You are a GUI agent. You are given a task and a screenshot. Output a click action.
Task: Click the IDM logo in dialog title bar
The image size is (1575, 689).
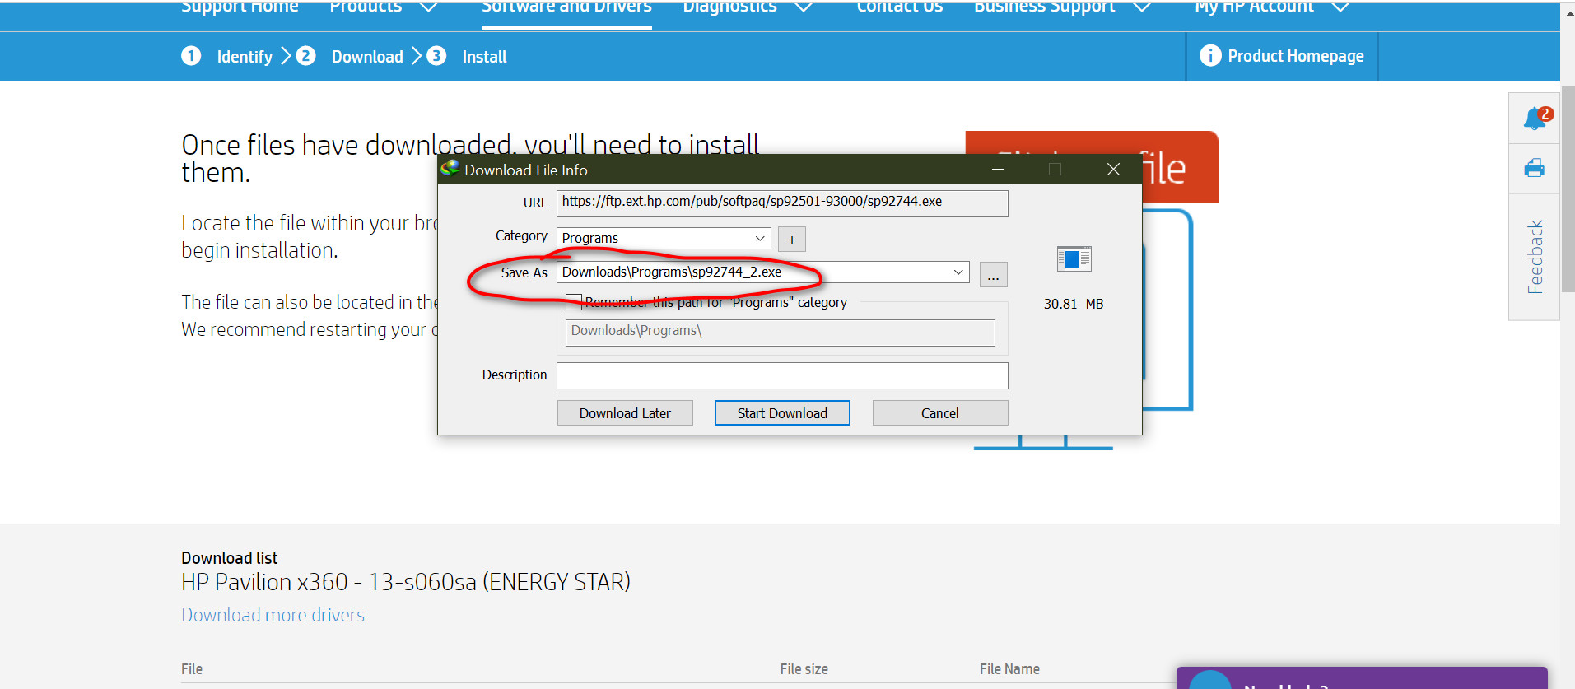point(450,169)
